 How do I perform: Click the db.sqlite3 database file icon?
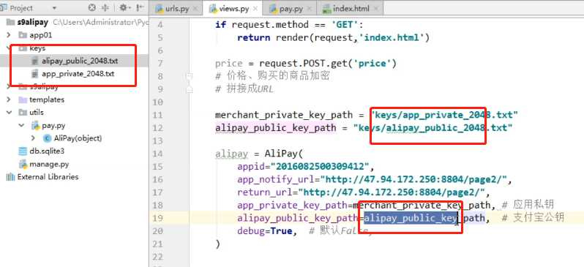pyautogui.click(x=23, y=151)
